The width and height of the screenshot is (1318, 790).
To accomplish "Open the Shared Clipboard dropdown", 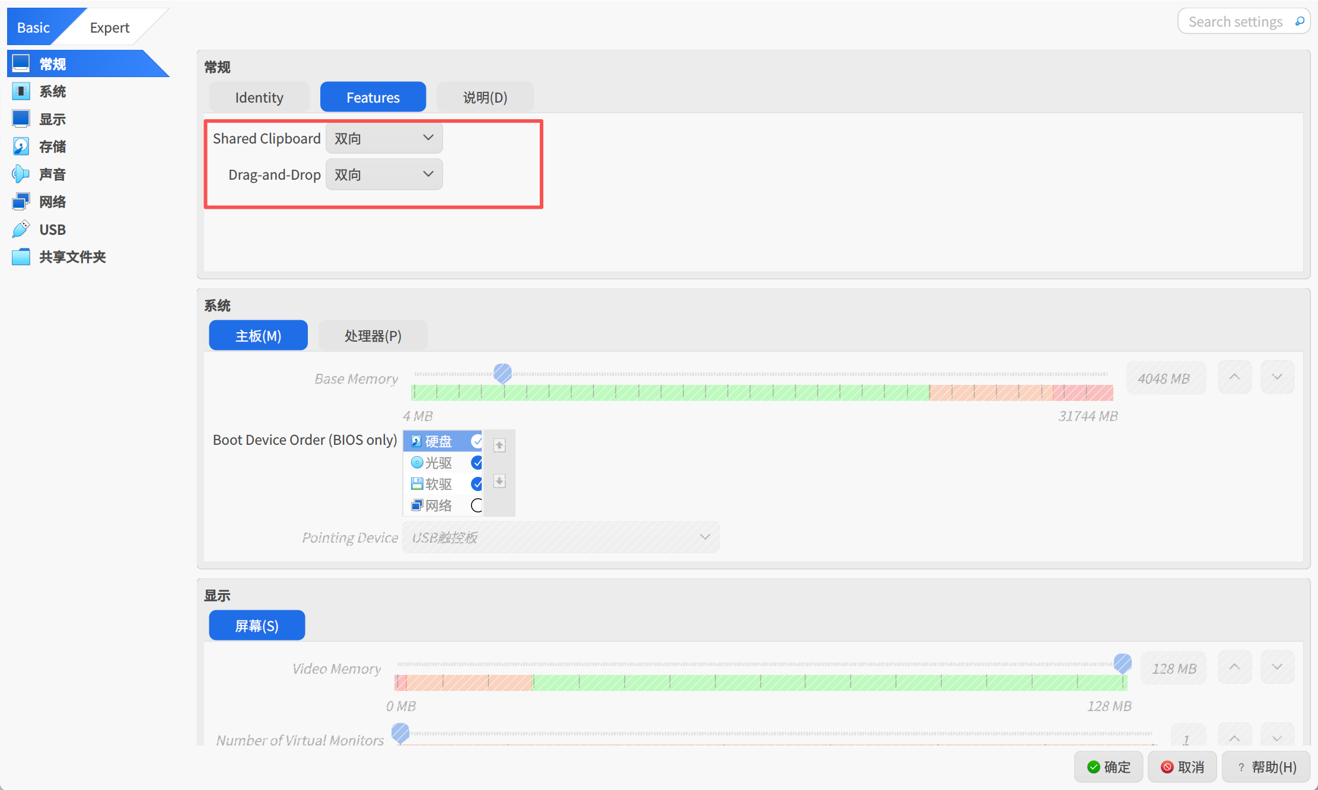I will click(x=384, y=138).
